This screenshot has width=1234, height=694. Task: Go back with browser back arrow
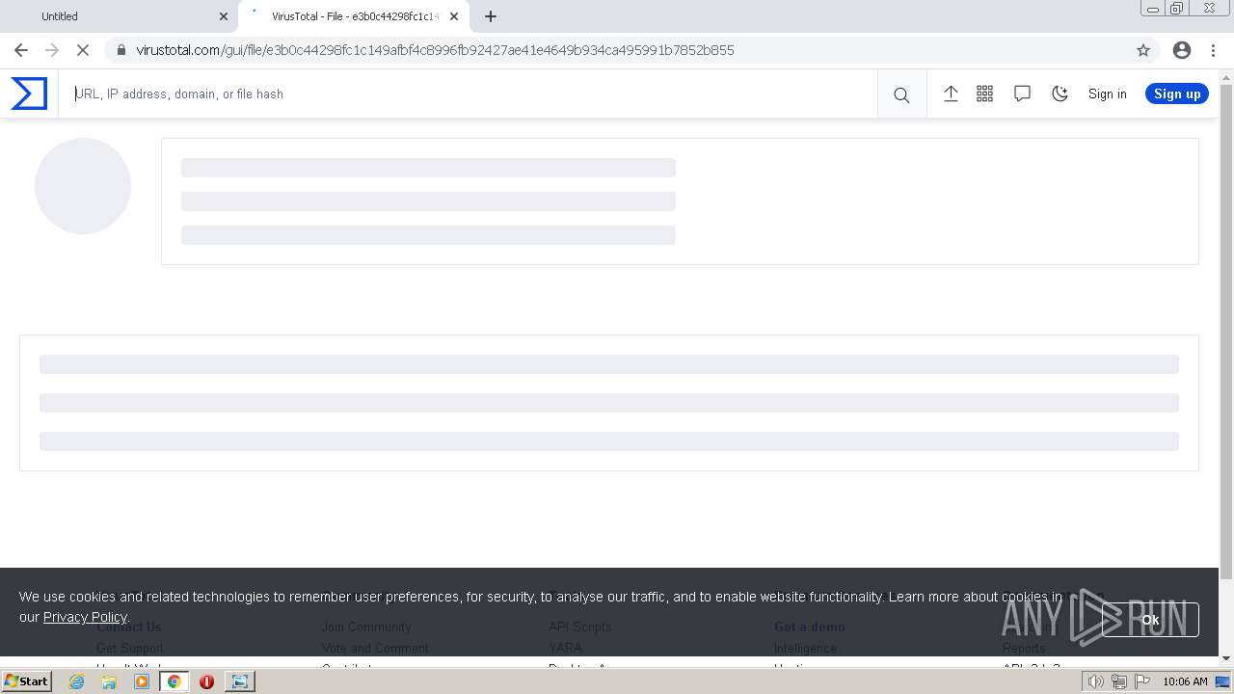(x=21, y=50)
